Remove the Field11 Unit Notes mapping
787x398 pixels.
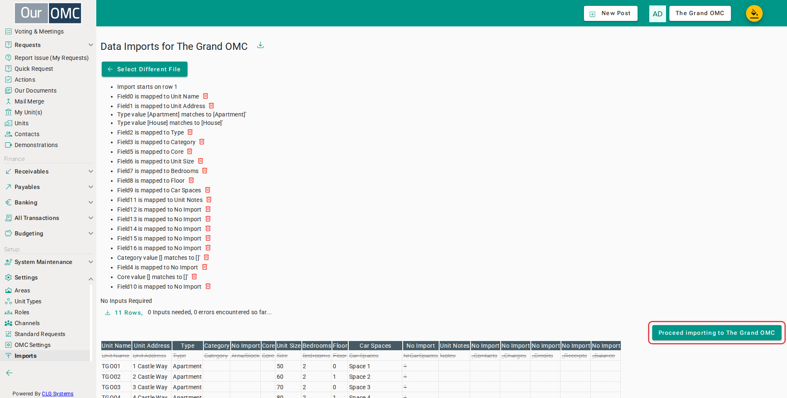(209, 200)
